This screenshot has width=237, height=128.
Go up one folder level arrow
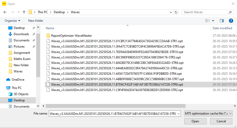[24, 12]
